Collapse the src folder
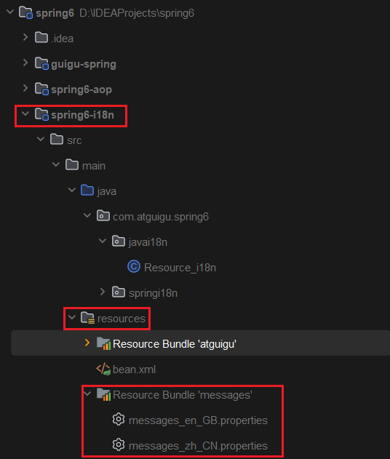The height and width of the screenshot is (459, 390). [x=41, y=139]
